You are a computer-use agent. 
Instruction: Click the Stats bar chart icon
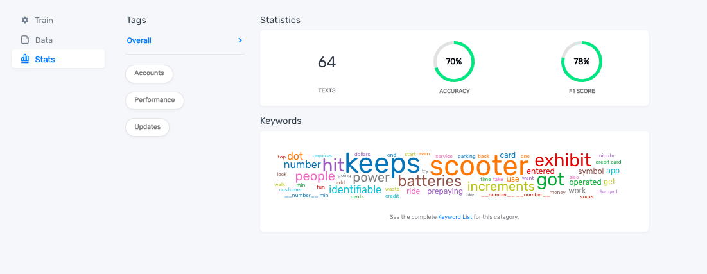click(x=25, y=59)
